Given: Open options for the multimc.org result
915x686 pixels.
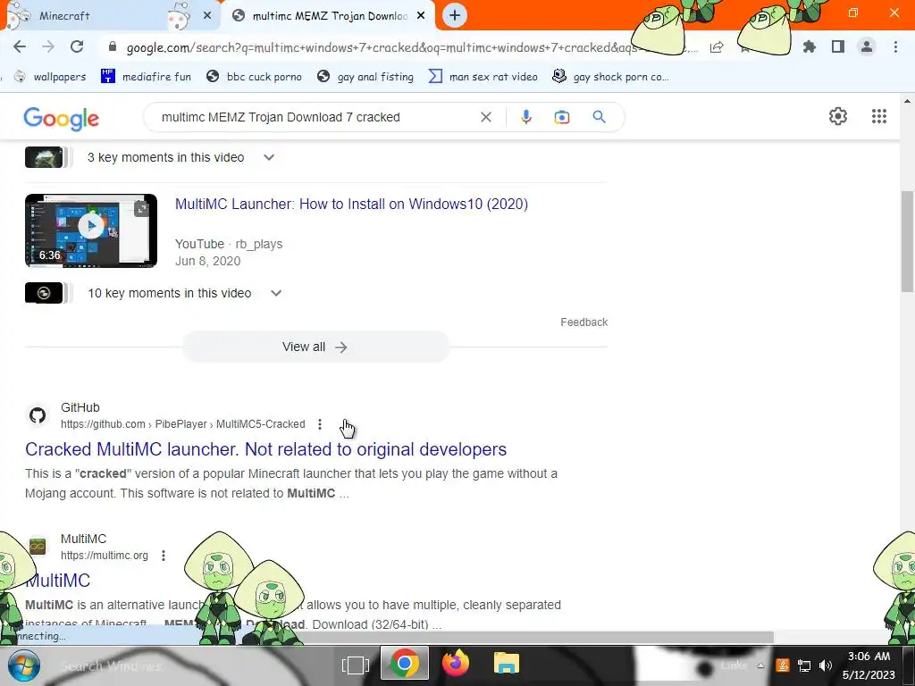Looking at the screenshot, I should coord(164,556).
